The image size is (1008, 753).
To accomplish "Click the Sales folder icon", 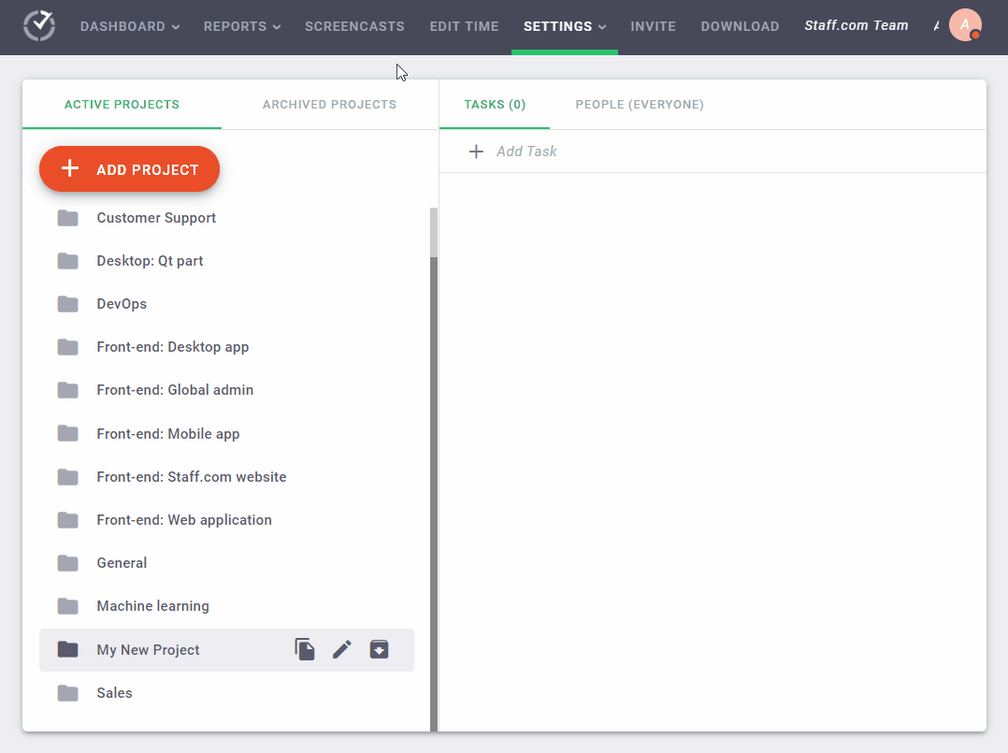I will point(67,692).
